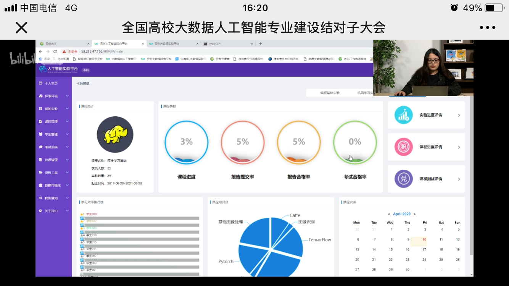
Task: Click the browser reload icon
Action: pos(55,51)
